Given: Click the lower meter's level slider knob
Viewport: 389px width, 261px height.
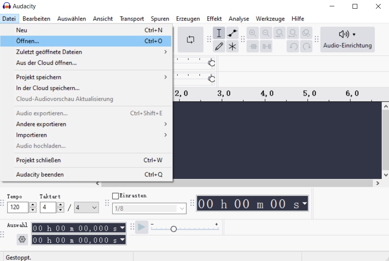Looking at the screenshot, I should point(212,79).
